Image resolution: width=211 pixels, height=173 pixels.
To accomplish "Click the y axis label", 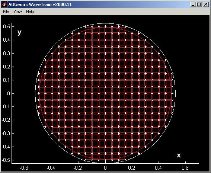I will [19, 32].
